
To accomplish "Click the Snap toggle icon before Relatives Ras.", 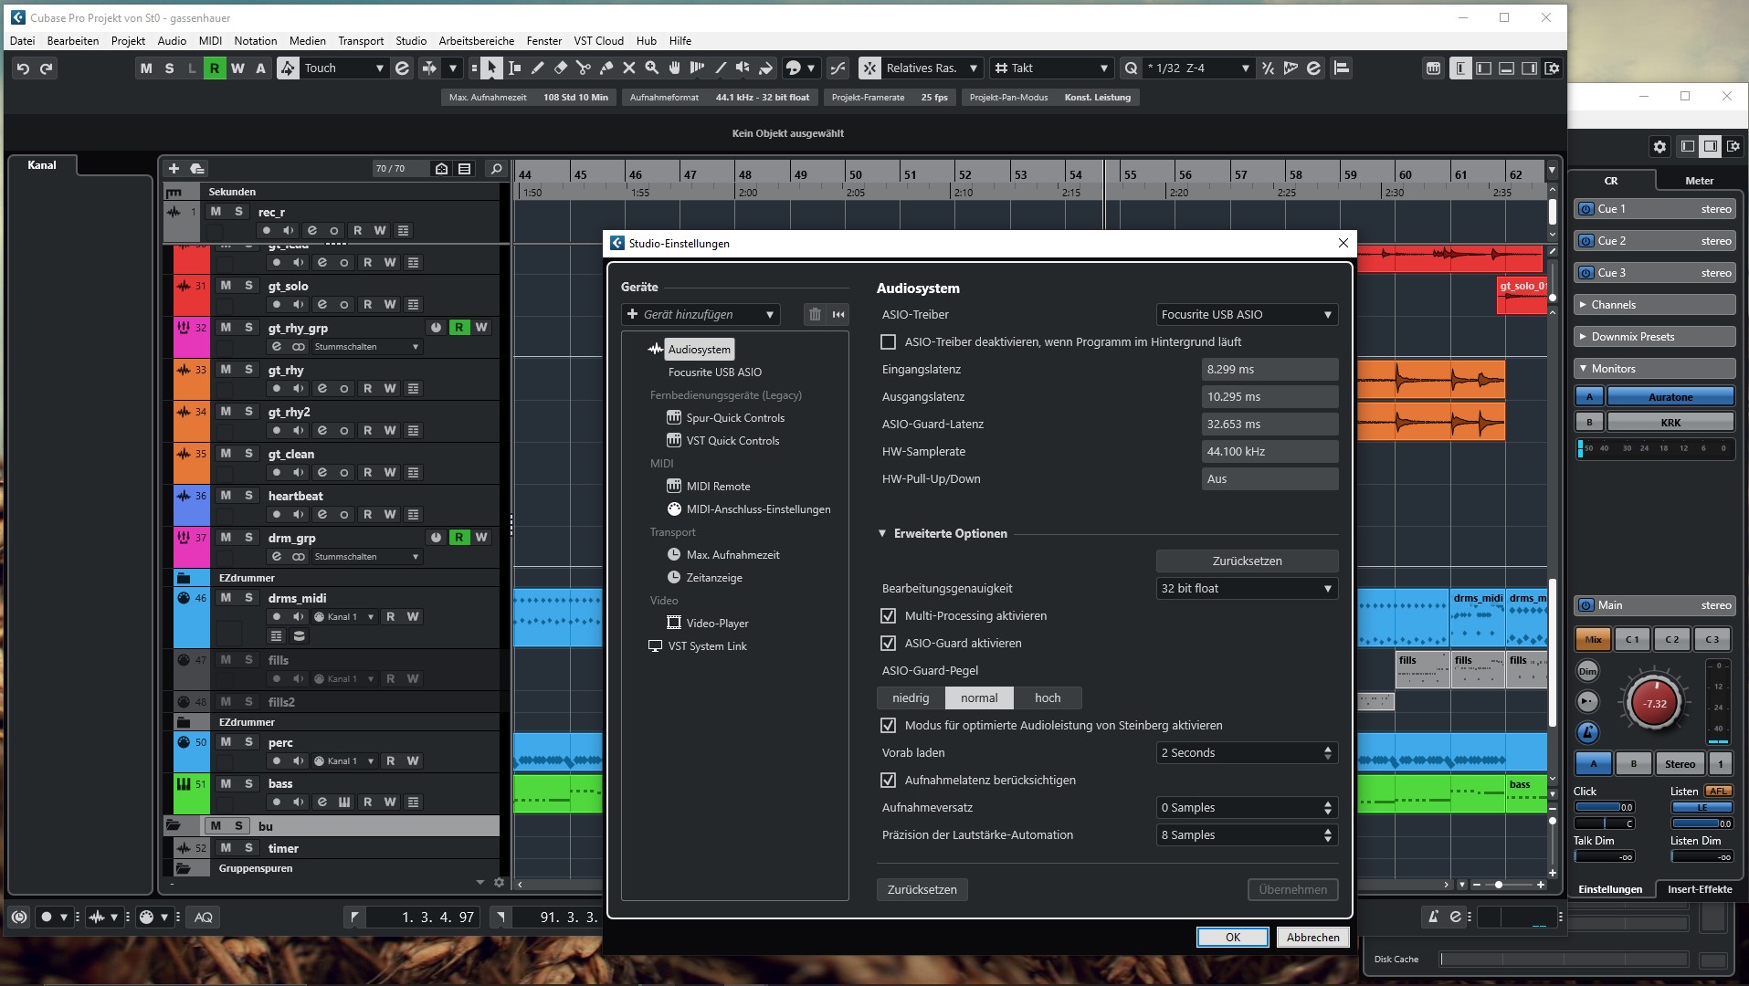I will (x=869, y=68).
